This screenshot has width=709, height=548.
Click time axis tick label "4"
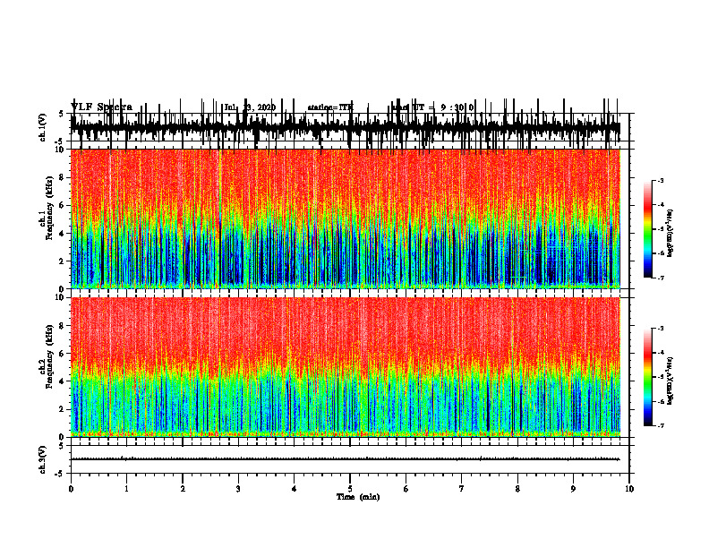tap(295, 489)
